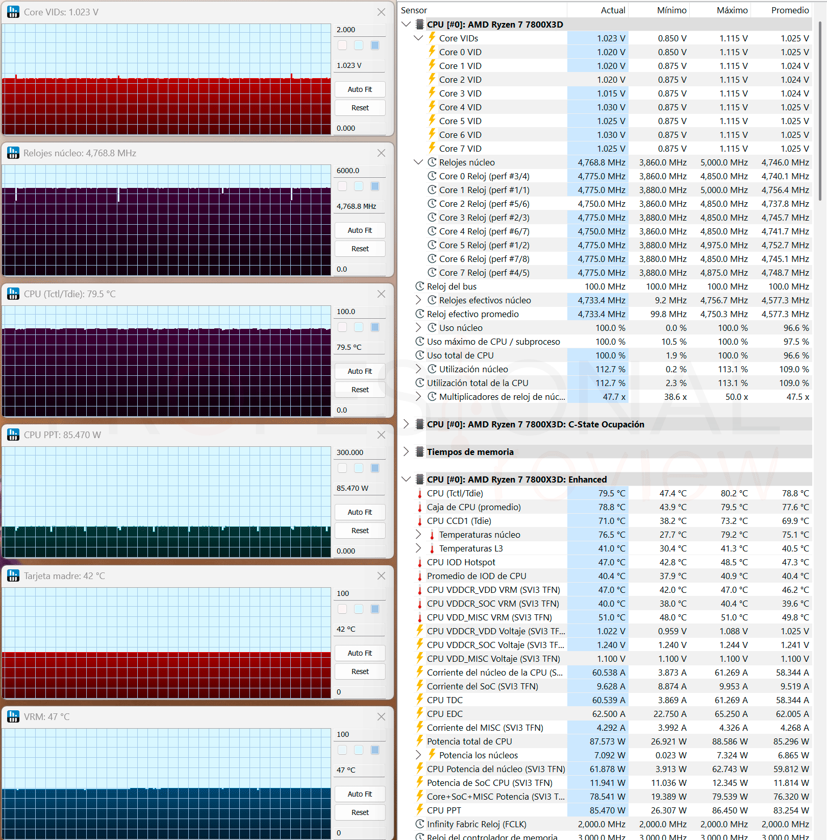
Task: Pick the light blue color box in CPU PPT graph
Action: pos(359,468)
